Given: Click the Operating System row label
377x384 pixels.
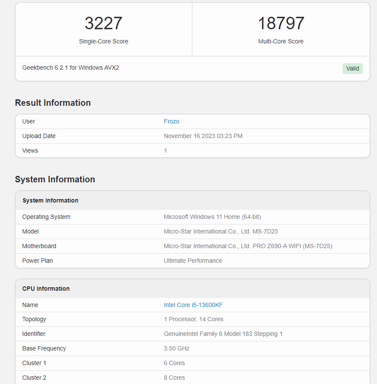Looking at the screenshot, I should point(46,217).
